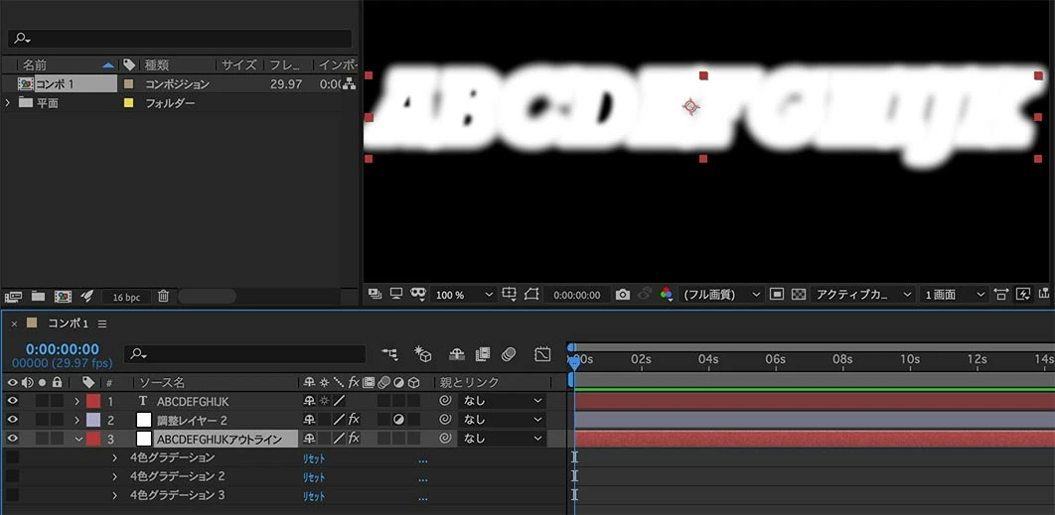
Task: Toggle shy switch on ABCDEFGHIJK text layer
Action: 310,401
